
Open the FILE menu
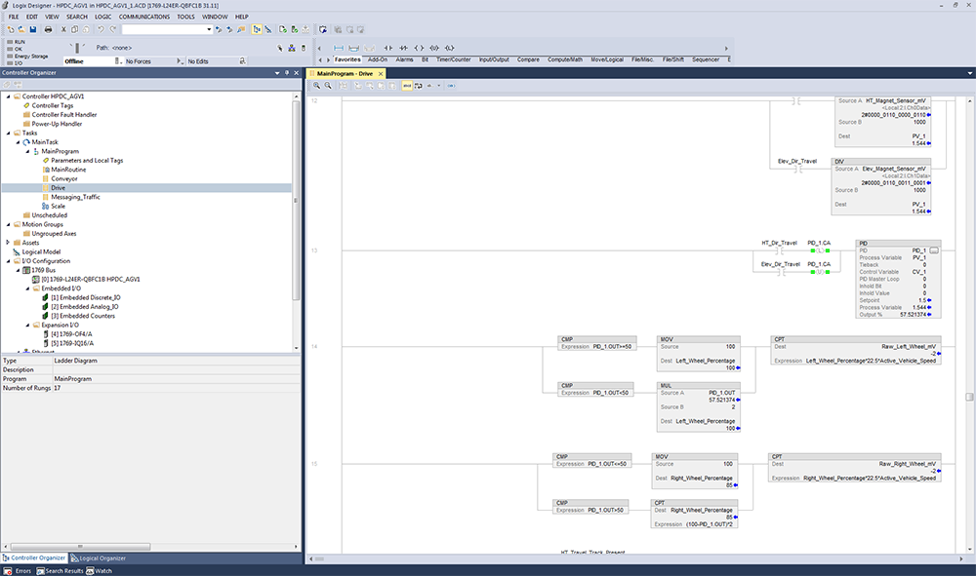14,17
